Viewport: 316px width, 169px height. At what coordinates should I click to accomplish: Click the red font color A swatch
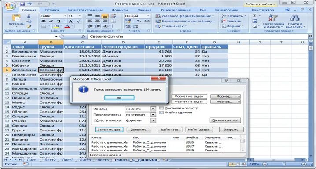pos(67,26)
